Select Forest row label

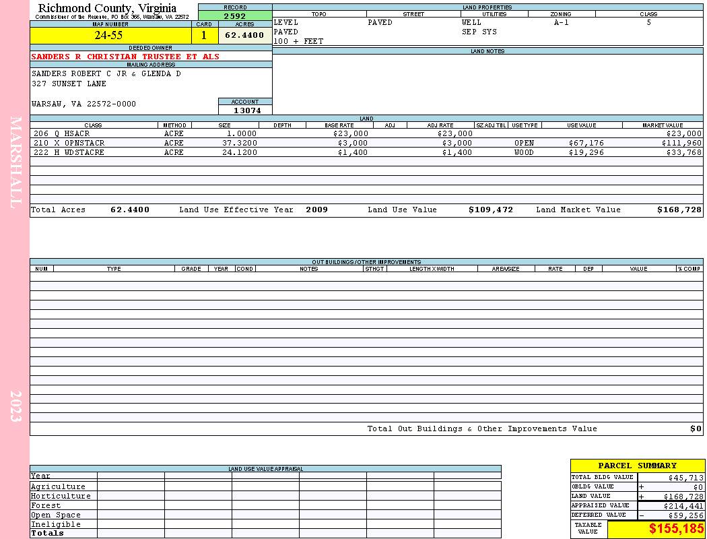click(x=46, y=505)
